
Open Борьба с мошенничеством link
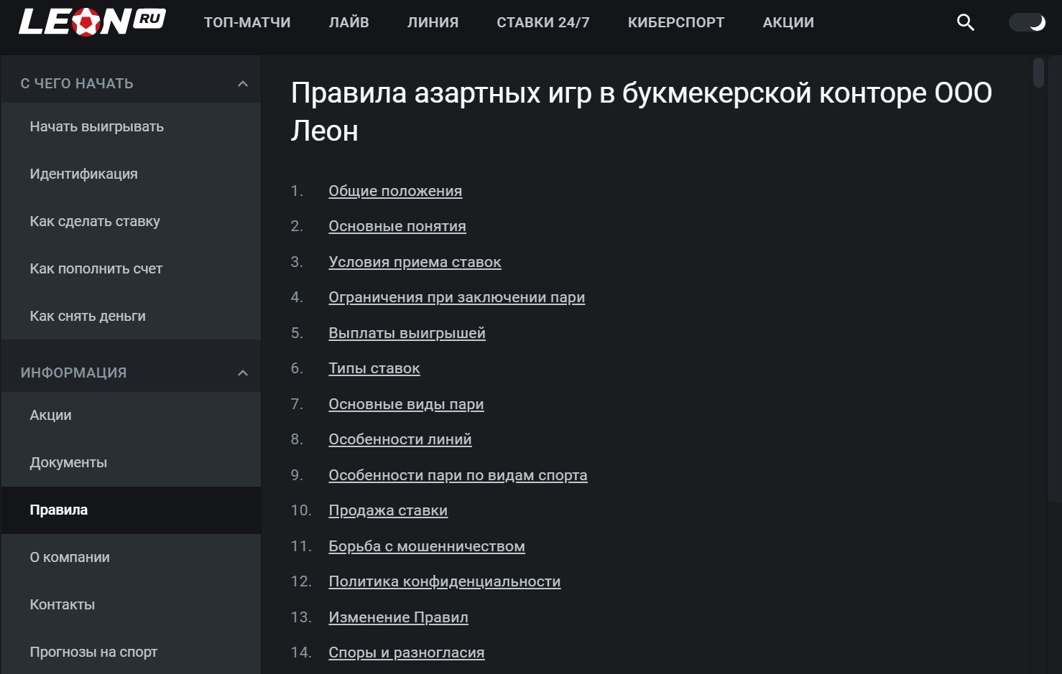click(427, 546)
